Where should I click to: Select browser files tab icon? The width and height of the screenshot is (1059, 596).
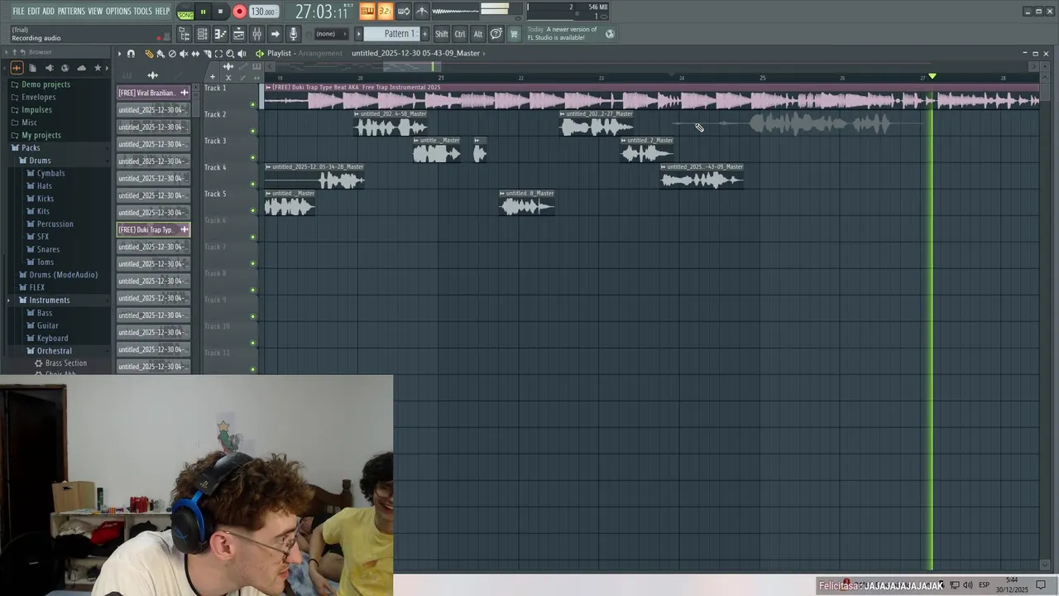(x=32, y=68)
